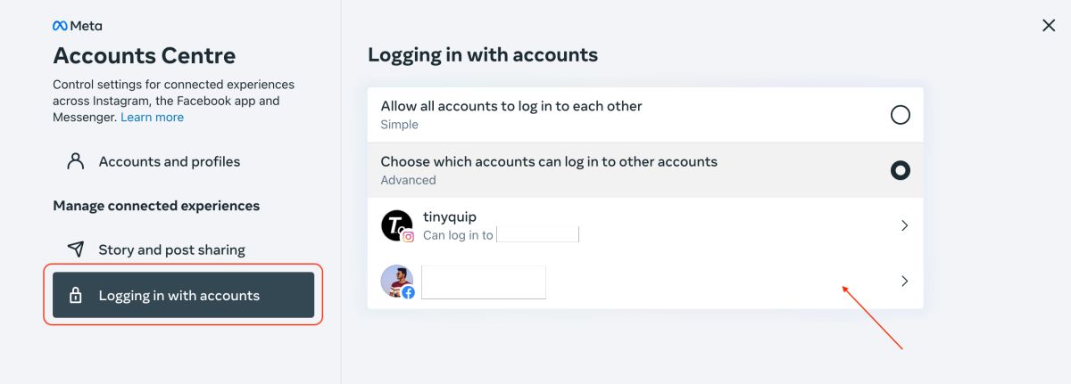
Task: Close the Accounts Centre dialog
Action: coord(1049,26)
